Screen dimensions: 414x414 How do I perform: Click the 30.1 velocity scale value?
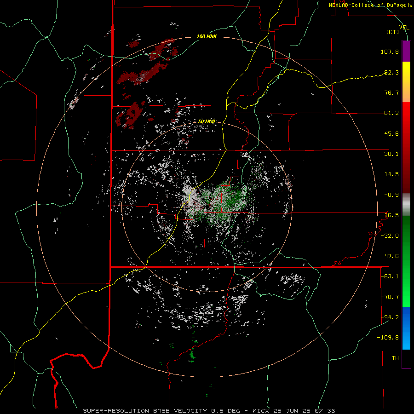(x=391, y=154)
